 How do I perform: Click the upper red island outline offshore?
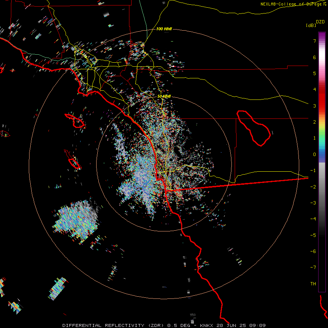coord(75,121)
